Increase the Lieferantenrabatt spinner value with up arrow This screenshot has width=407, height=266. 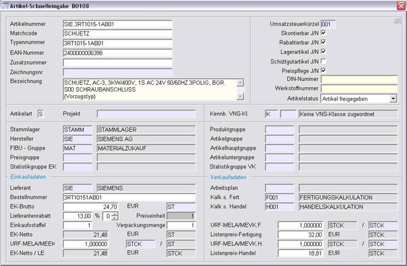[115, 214]
